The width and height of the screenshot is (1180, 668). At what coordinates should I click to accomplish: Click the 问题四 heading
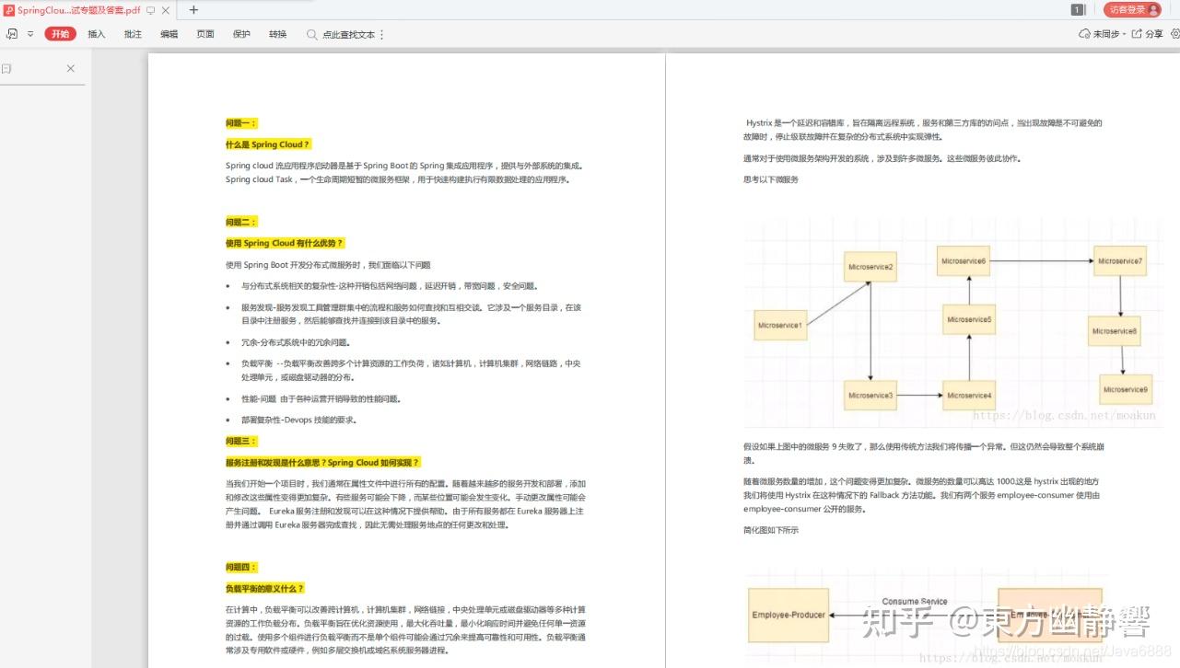click(241, 567)
